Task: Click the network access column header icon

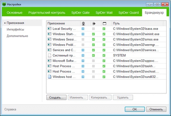Action: click(83, 24)
